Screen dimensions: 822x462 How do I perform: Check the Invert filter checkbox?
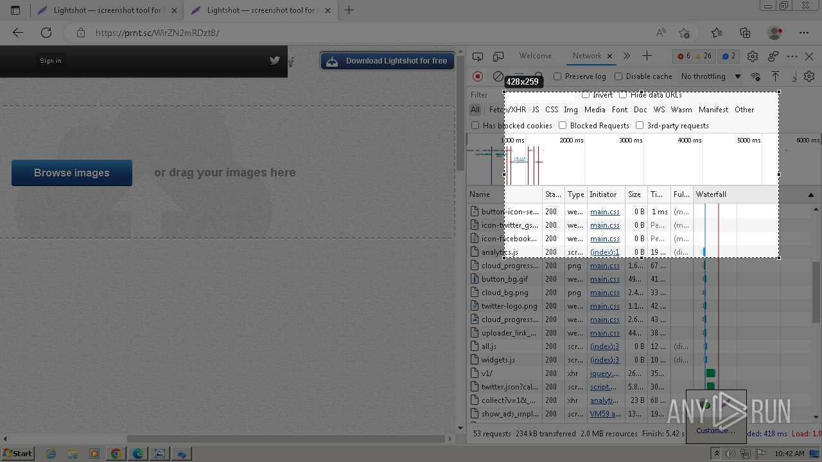click(586, 95)
